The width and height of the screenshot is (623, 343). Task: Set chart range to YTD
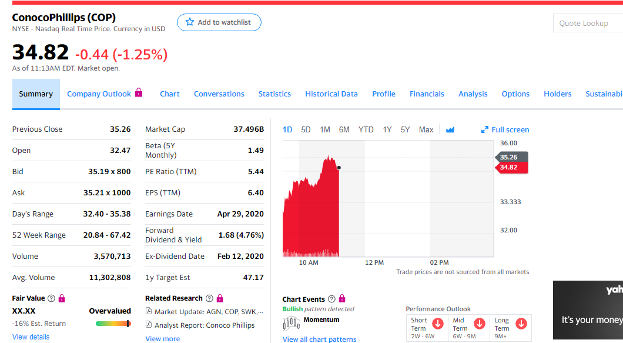click(366, 129)
